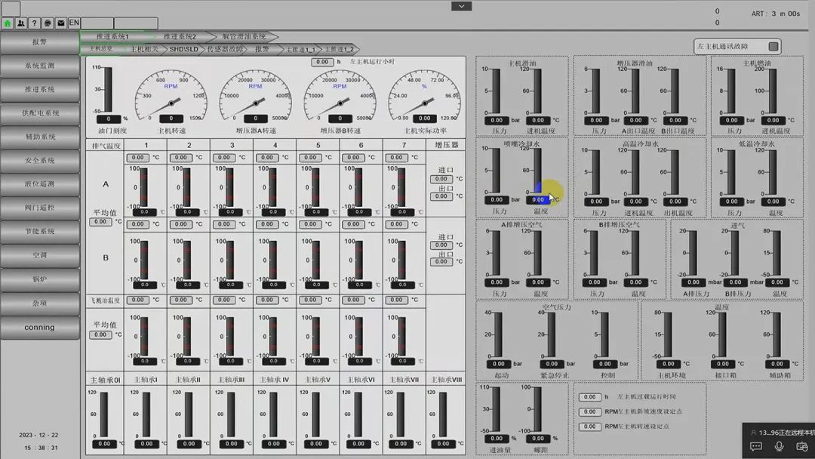Open the 传感器故障 sub-tab
The width and height of the screenshot is (815, 459).
(225, 49)
